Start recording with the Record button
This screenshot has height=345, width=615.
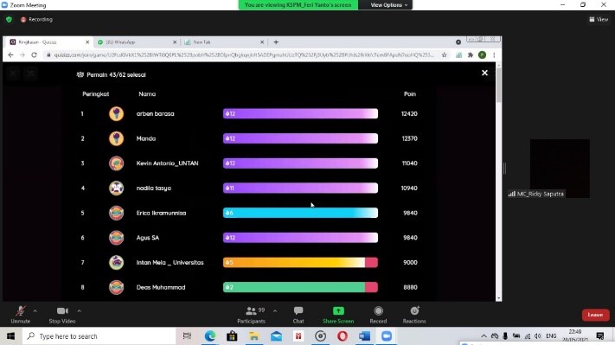pos(378,315)
